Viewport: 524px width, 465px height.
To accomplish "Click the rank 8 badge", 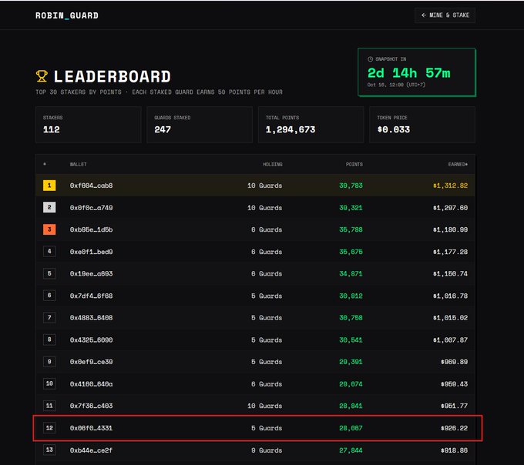I will click(x=49, y=340).
